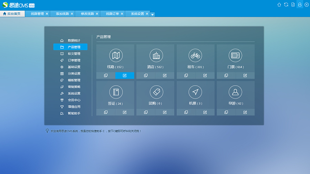Click the user account icon in header
Screen dimensions: 310x174
coord(300,4)
